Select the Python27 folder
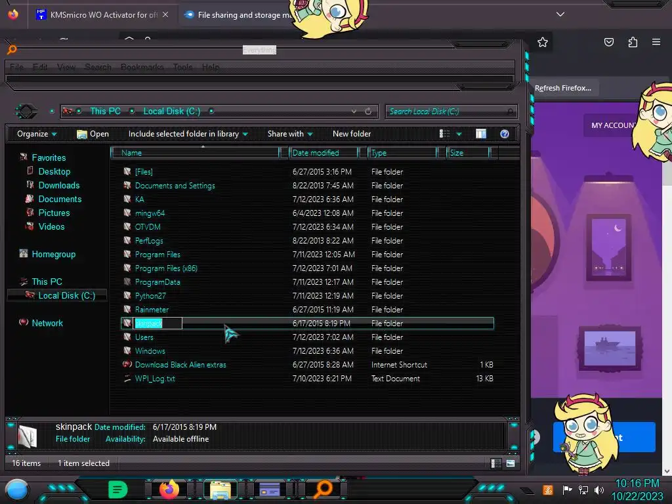 point(150,296)
